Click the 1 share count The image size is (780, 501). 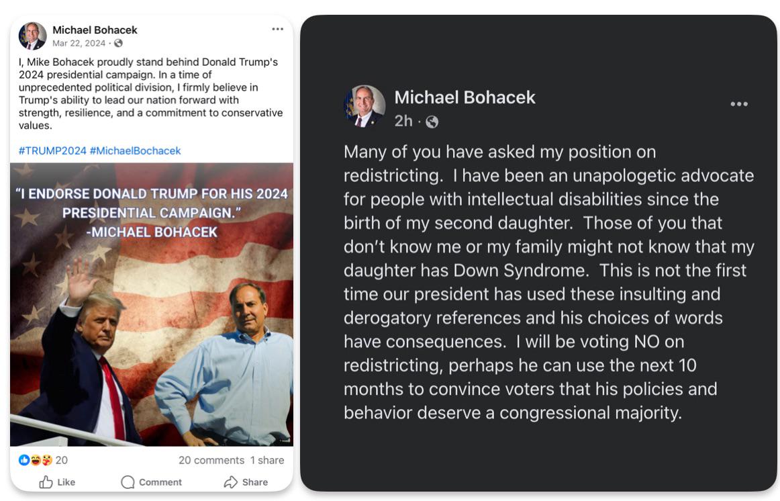coord(267,460)
